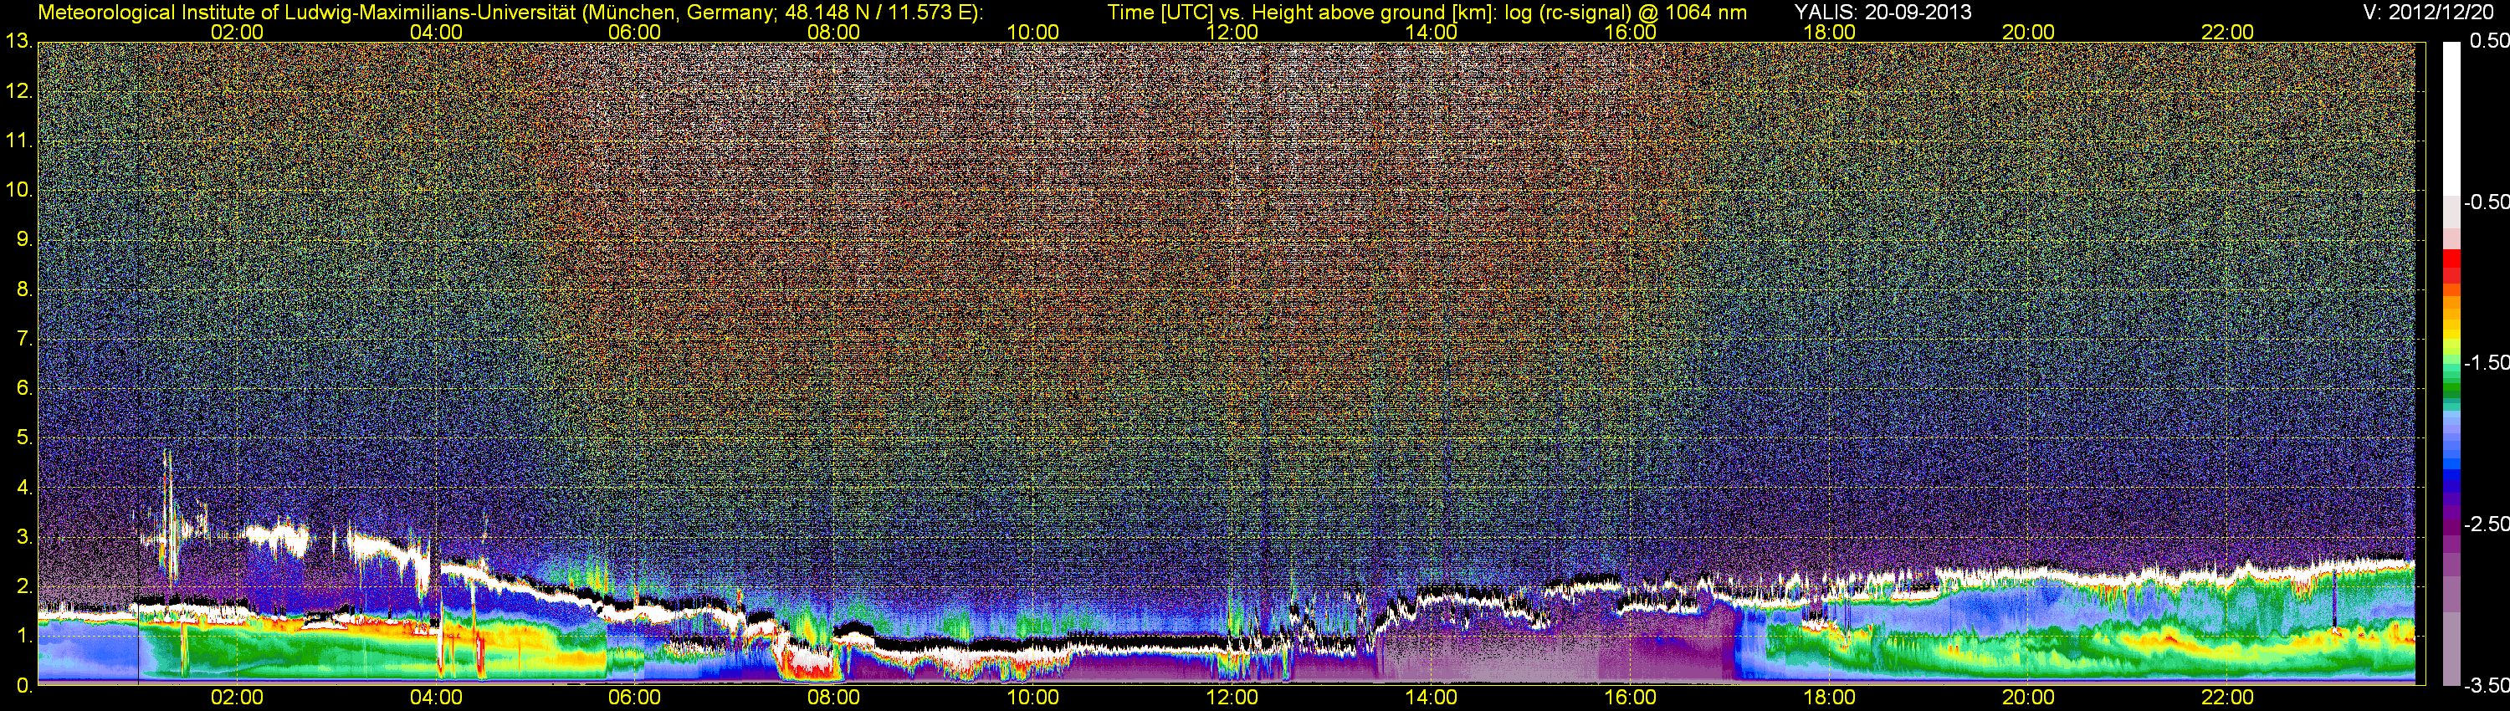Click the 08:00 label on the top time axis
2510x711 pixels.
coord(833,32)
